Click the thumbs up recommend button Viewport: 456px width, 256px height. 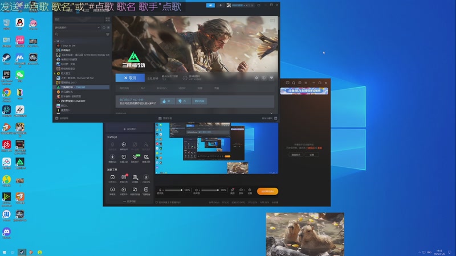click(167, 101)
